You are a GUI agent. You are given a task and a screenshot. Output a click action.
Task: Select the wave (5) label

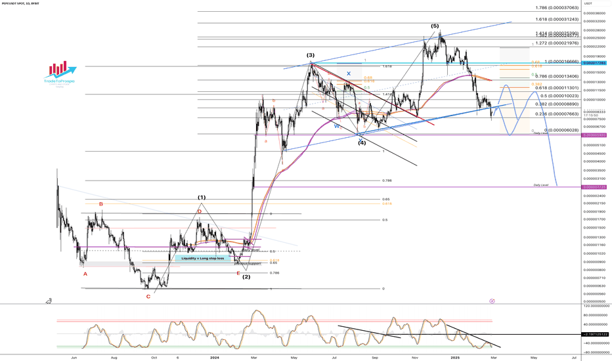coord(435,26)
